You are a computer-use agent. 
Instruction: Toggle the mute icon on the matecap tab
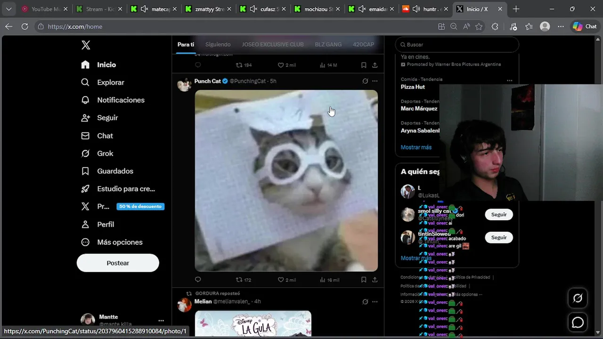click(144, 9)
